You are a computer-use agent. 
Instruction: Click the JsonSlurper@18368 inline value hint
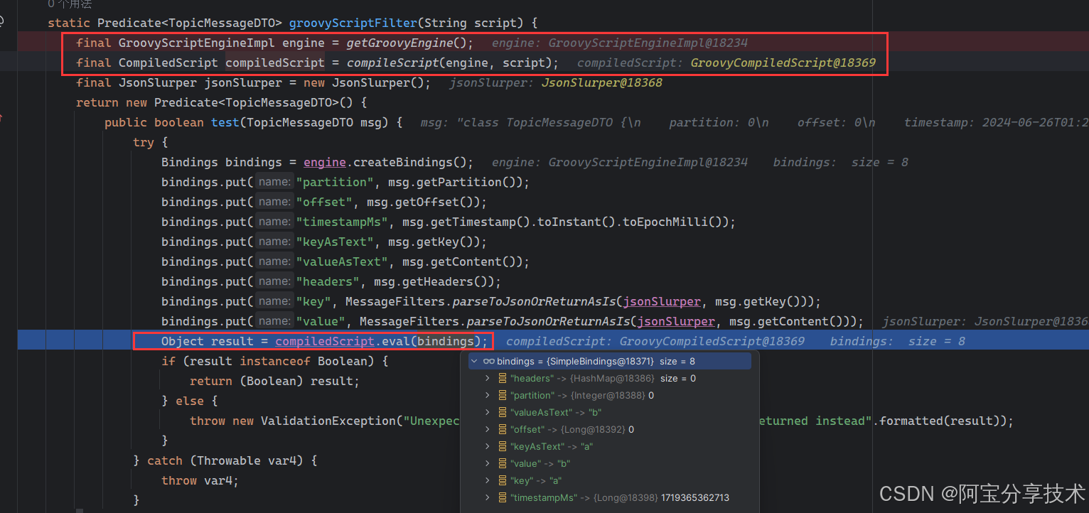(601, 82)
